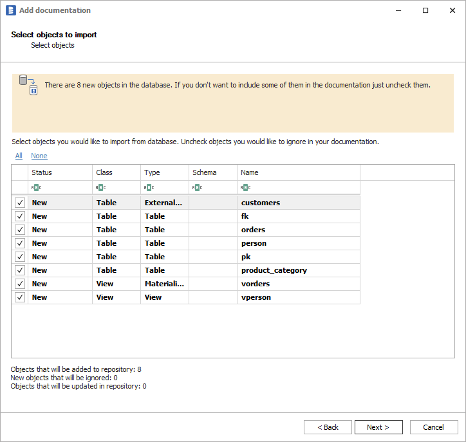Click the Status column filter icon
Viewport: 466px width, 442px height.
[35, 188]
